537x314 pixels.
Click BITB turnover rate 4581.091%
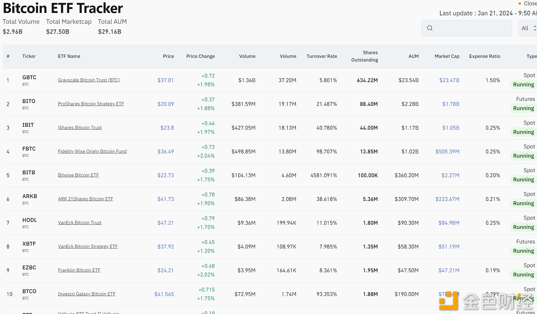324,175
